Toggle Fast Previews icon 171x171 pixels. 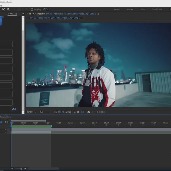click(56, 112)
